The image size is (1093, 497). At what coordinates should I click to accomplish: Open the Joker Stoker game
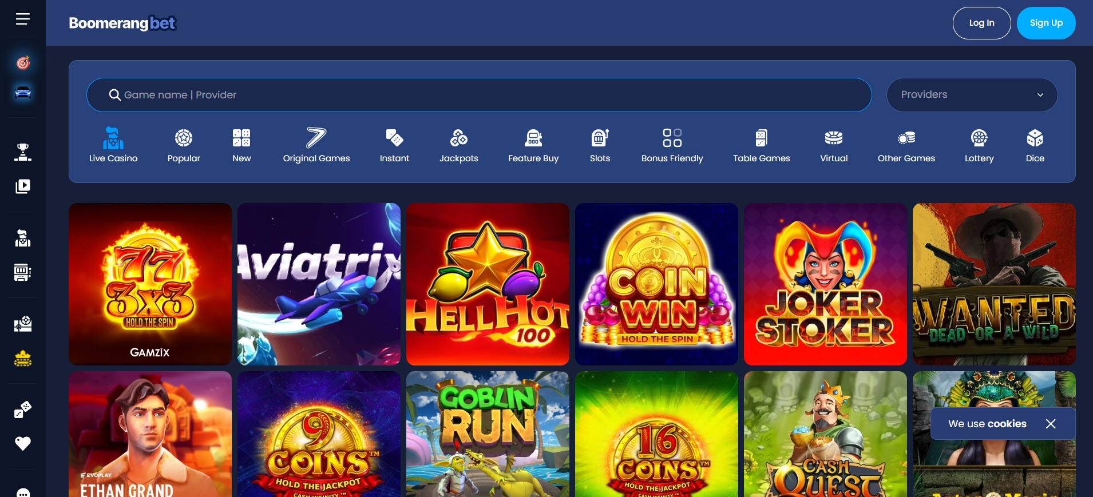(x=825, y=284)
